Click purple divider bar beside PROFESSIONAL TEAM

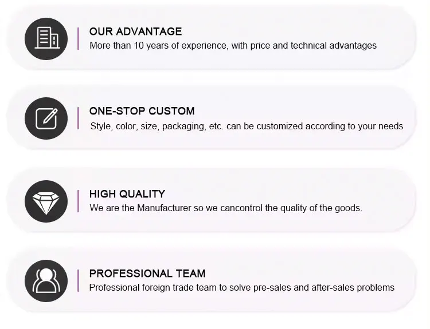[78, 280]
